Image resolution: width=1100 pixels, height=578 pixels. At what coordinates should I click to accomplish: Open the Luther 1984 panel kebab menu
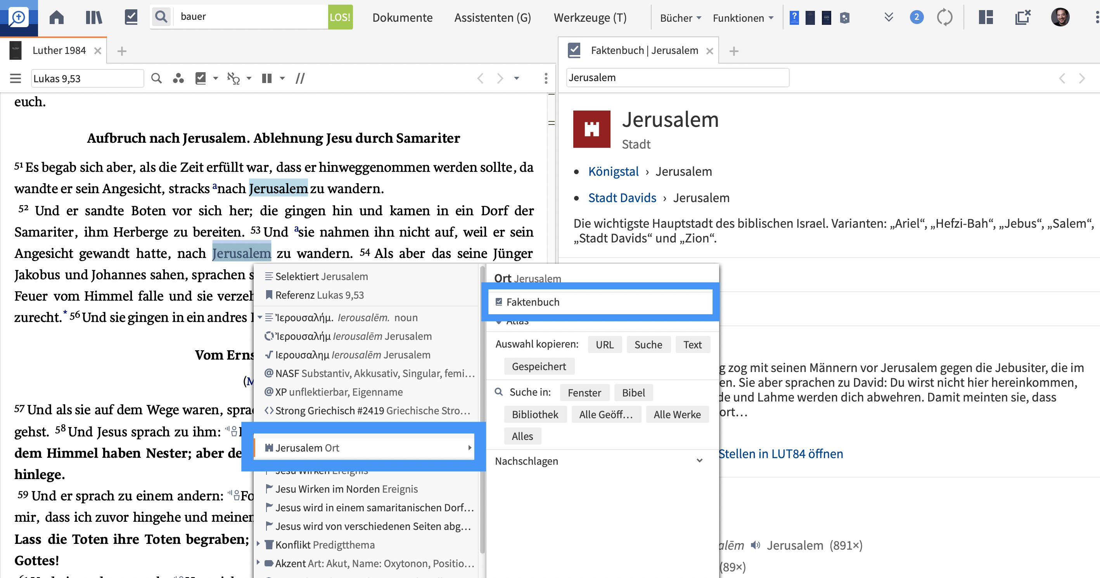tap(546, 78)
